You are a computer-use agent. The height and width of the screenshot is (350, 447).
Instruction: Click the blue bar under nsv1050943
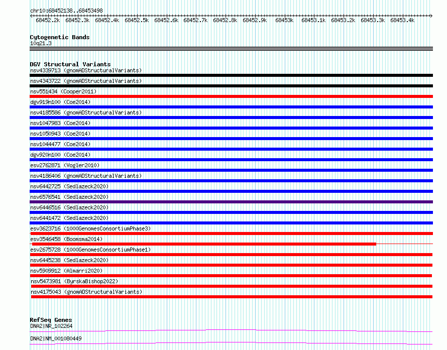(x=231, y=139)
